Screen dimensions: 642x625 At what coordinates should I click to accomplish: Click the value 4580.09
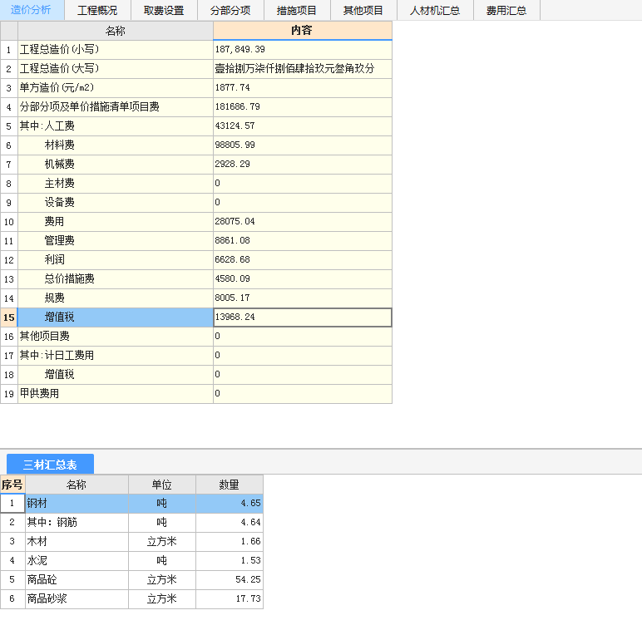(302, 278)
